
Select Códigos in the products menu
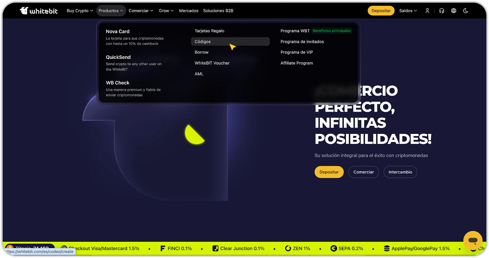point(203,42)
